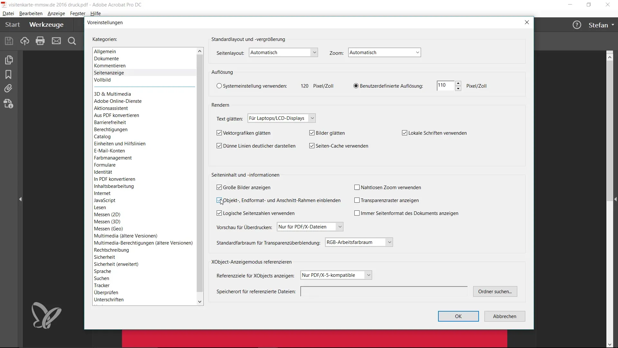The image size is (618, 348).
Task: Toggle the Logische Seitenzahlen verwenden checkbox
Action: point(219,213)
